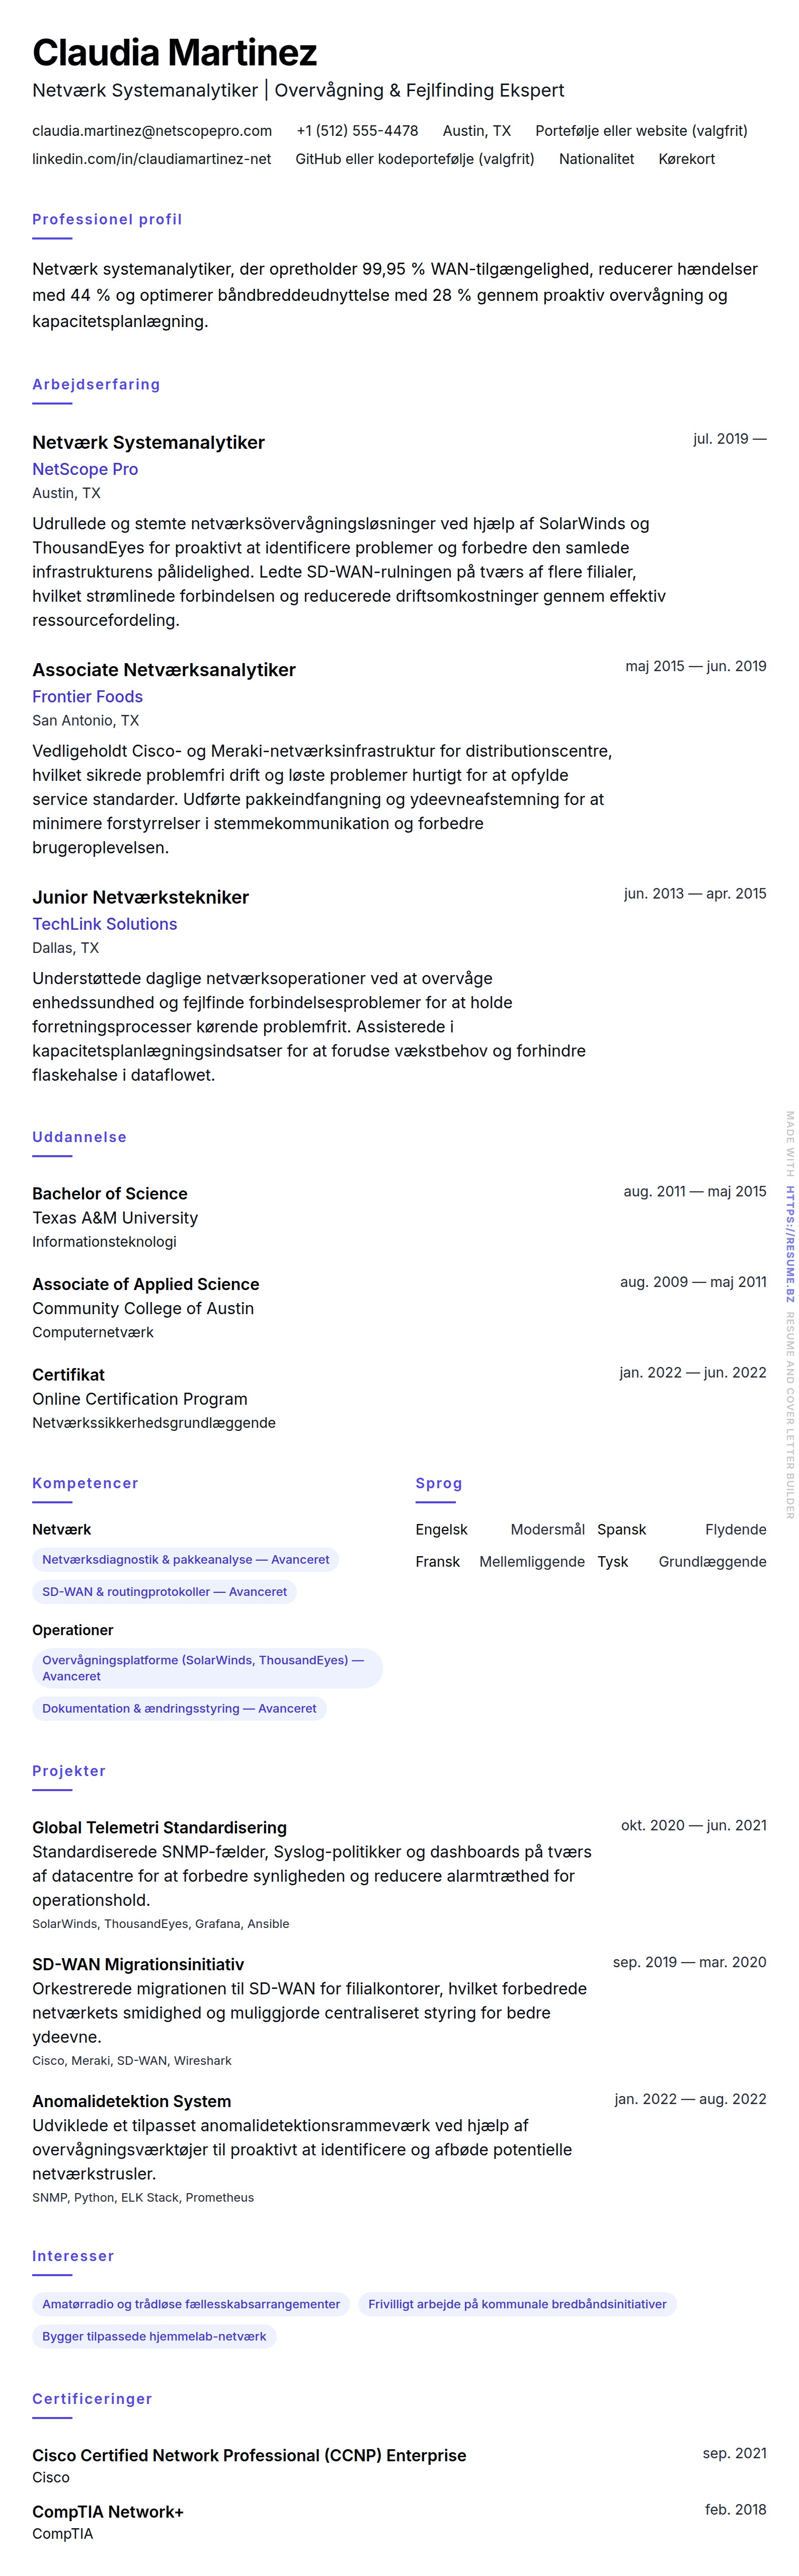Open the LinkedIn profile link
799x2576 pixels.
pos(151,159)
